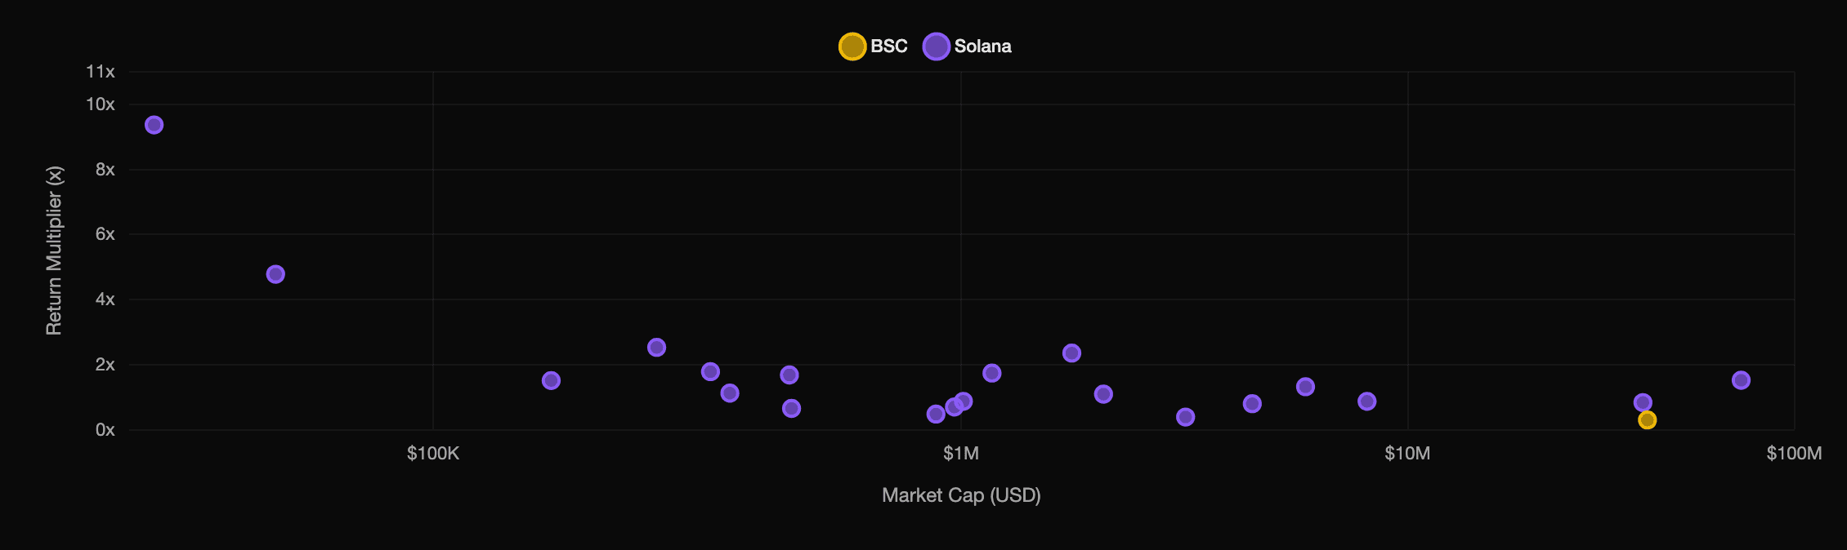Click the '4x' y-axis tick label
Viewport: 1847px width, 550px height.
point(105,299)
